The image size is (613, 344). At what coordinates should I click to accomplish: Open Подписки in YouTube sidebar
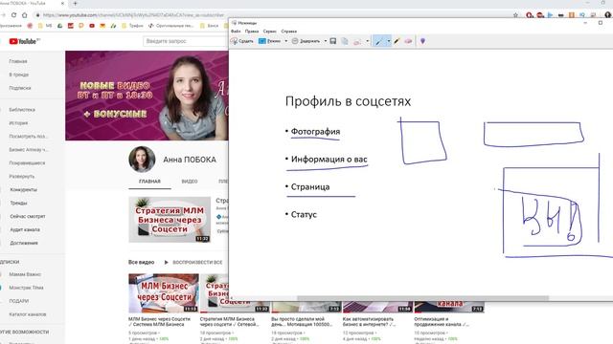(x=20, y=88)
